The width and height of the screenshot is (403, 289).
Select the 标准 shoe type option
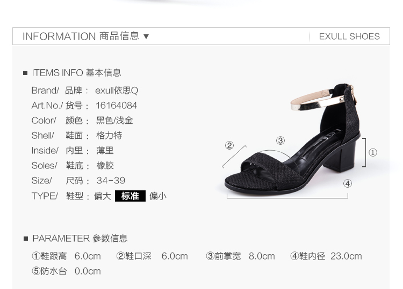coord(130,196)
